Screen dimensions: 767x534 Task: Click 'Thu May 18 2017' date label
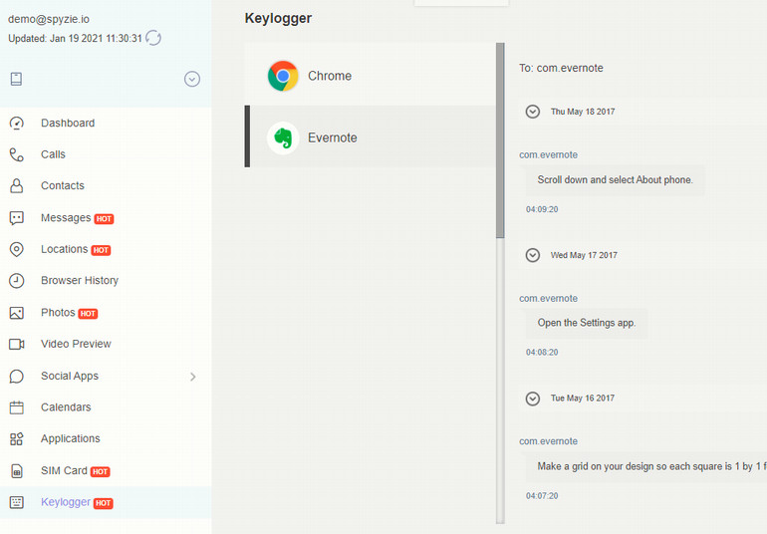click(x=583, y=112)
